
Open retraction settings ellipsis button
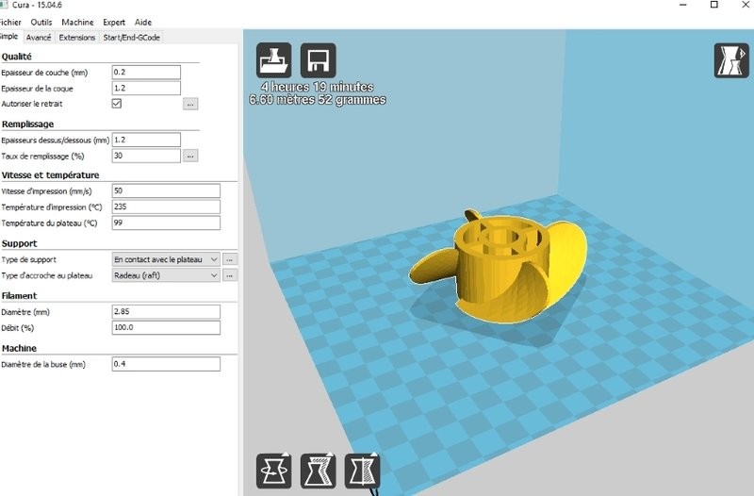click(190, 104)
